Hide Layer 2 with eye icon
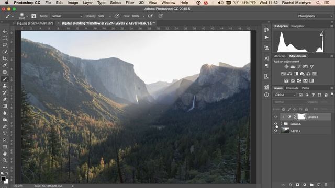335x188 pixels. click(276, 131)
